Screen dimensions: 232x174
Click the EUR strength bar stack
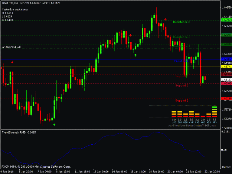[x=180, y=114]
